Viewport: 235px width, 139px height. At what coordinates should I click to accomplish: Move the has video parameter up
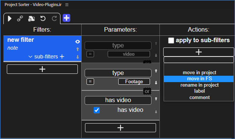(156, 99)
